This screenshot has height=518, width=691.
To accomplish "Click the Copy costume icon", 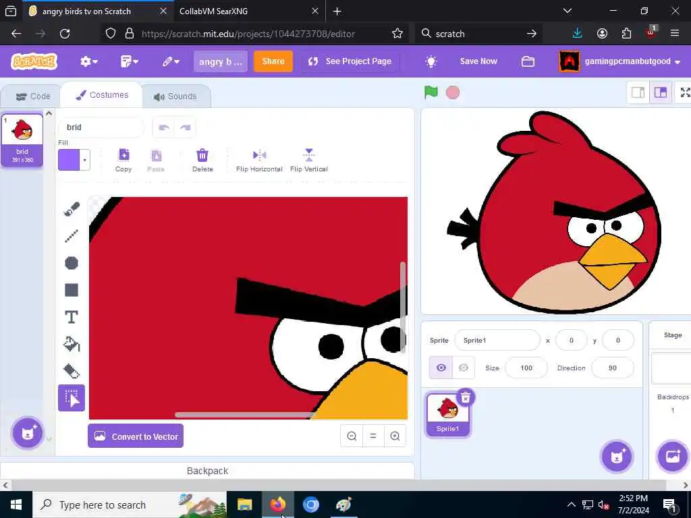I will point(123,161).
